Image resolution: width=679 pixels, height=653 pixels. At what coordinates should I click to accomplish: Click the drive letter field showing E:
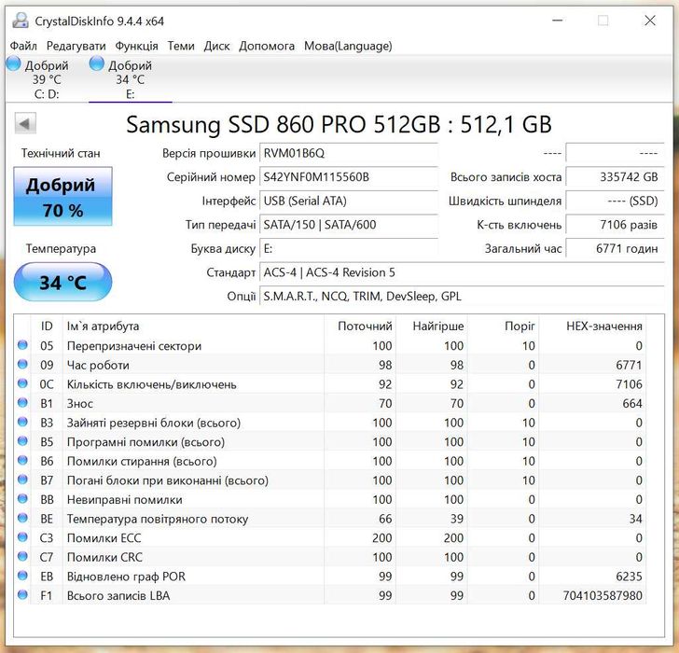pyautogui.click(x=349, y=248)
